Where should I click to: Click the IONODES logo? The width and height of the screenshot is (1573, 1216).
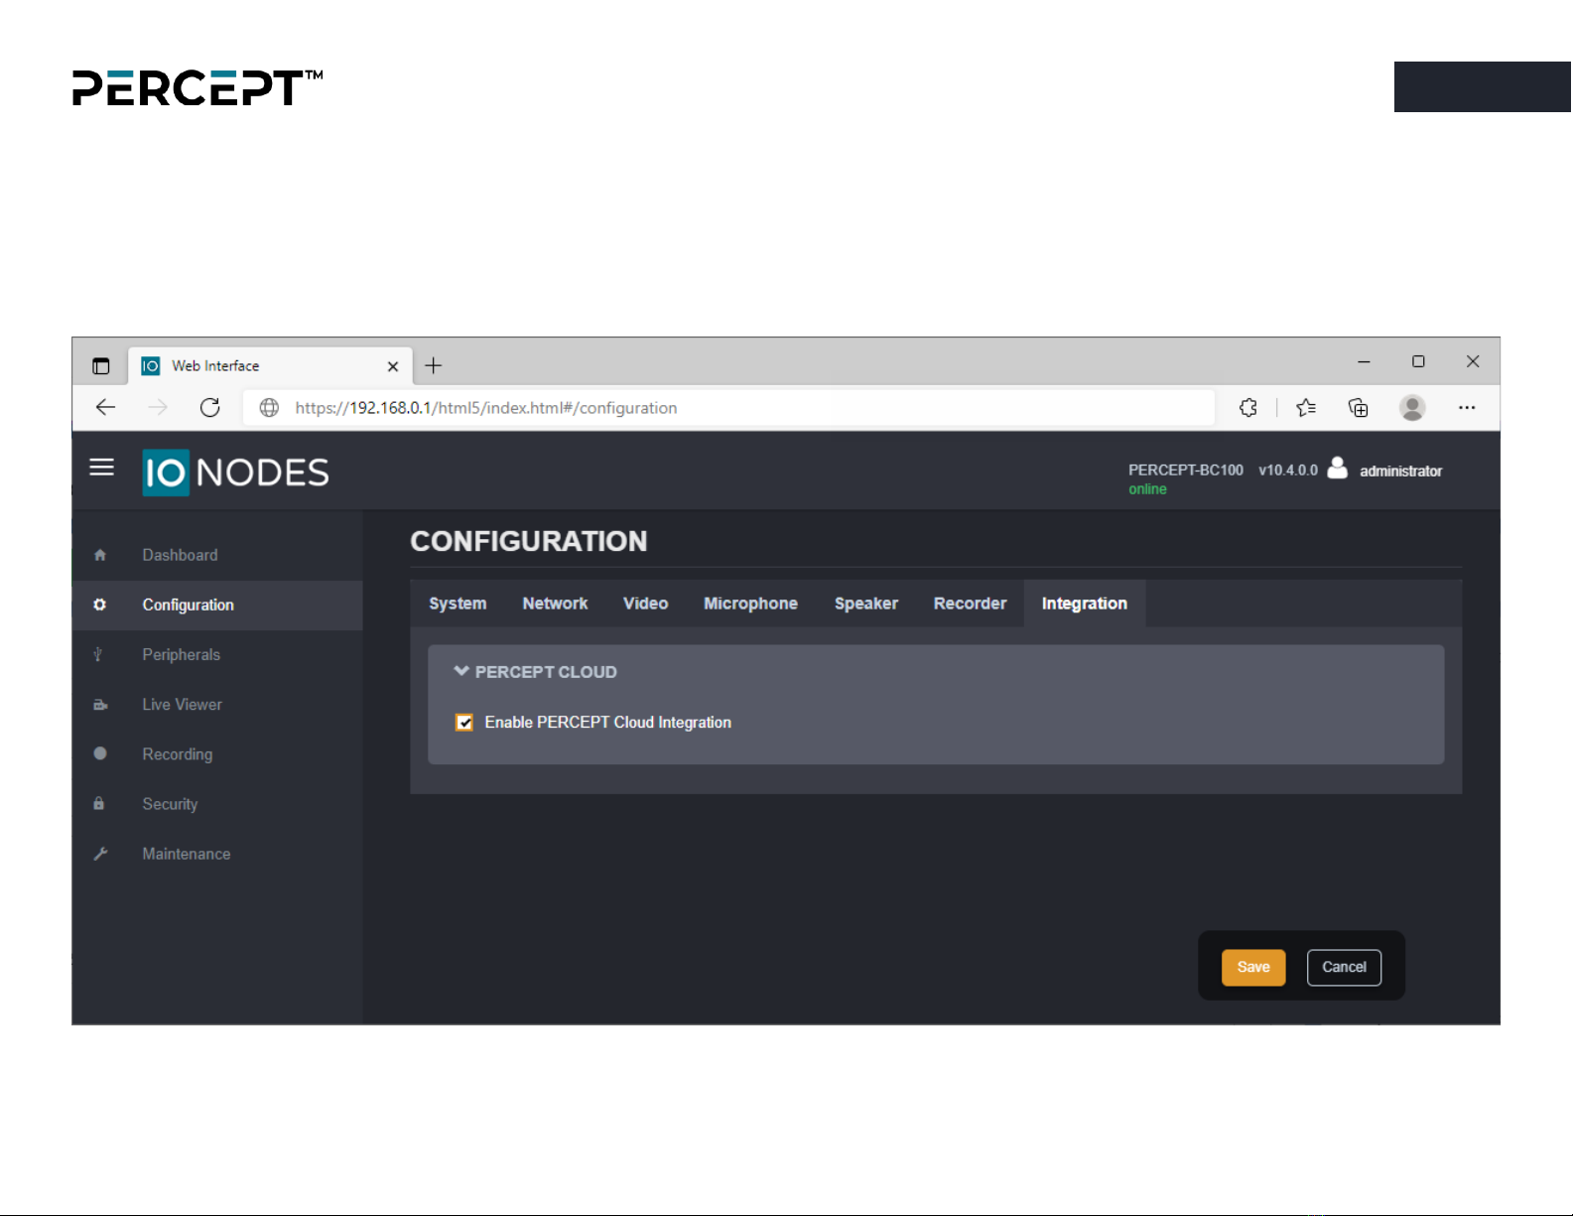click(x=235, y=473)
